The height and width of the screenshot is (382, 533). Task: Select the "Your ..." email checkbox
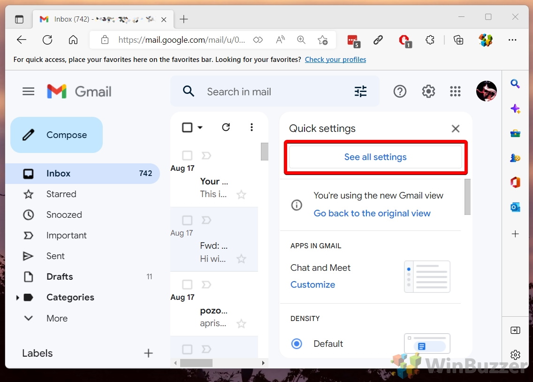point(187,156)
